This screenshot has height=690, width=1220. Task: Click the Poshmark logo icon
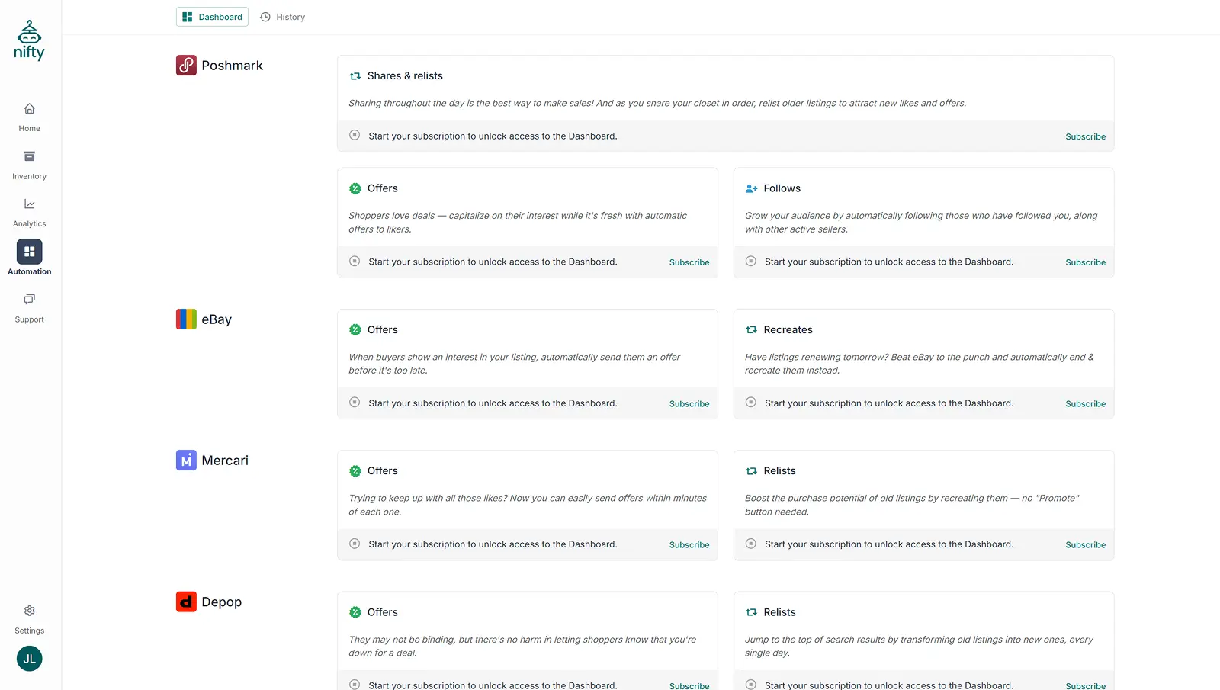tap(186, 66)
